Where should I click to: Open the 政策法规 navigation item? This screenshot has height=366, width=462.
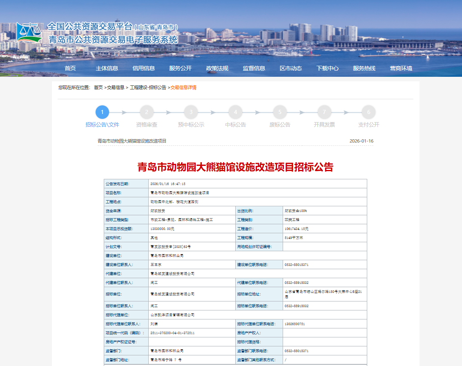coord(217,68)
